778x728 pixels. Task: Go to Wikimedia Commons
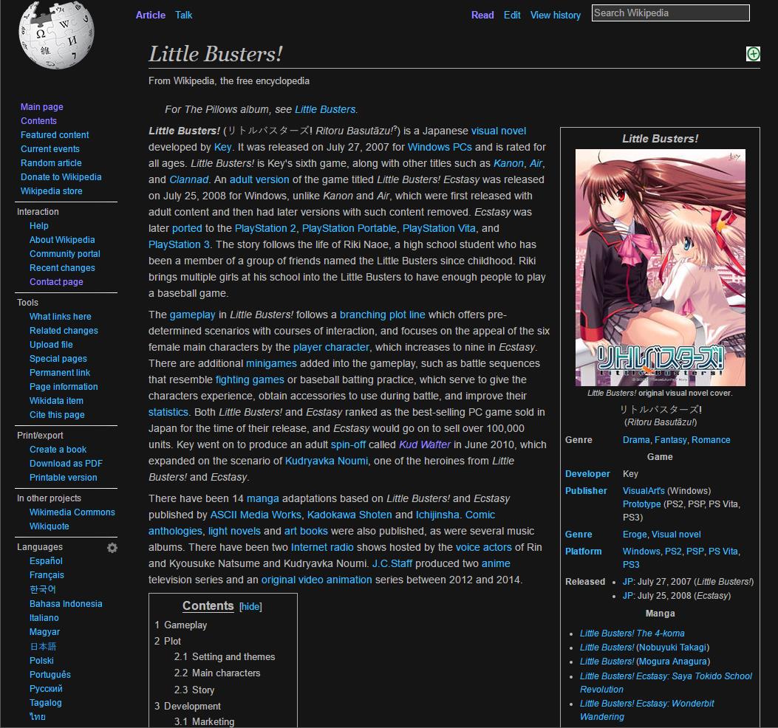pyautogui.click(x=72, y=512)
